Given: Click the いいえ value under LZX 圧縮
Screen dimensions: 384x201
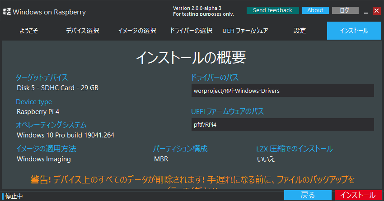Looking at the screenshot, I should [266, 159].
